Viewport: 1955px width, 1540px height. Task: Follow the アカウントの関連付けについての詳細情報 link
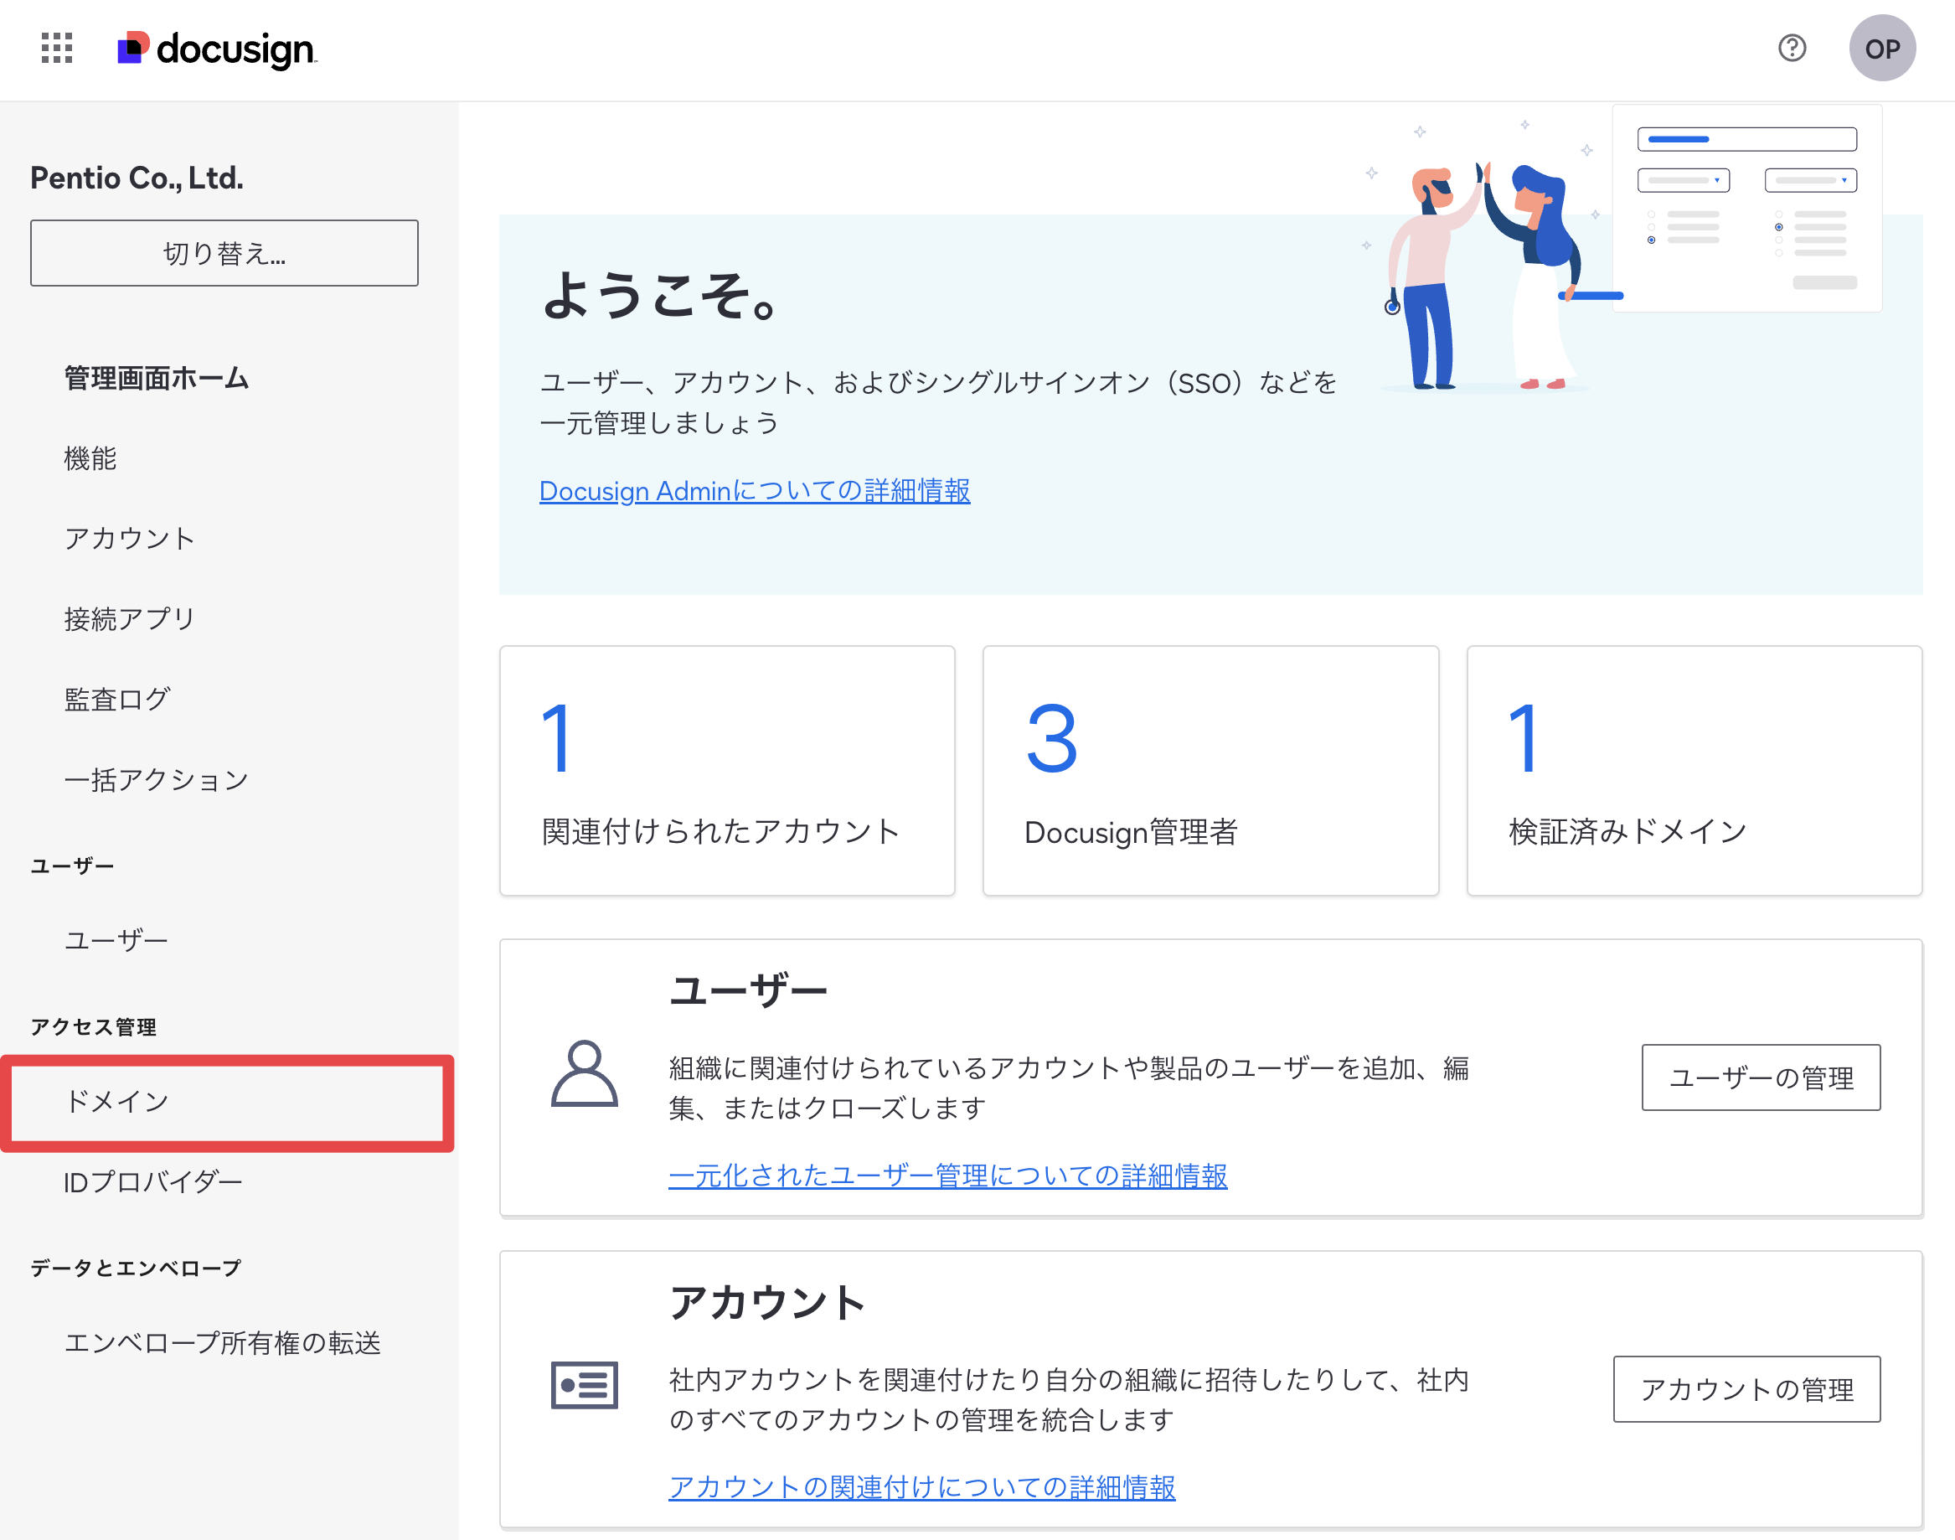(x=922, y=1488)
